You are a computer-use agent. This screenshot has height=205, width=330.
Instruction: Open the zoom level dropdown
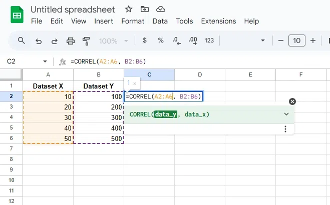point(114,41)
